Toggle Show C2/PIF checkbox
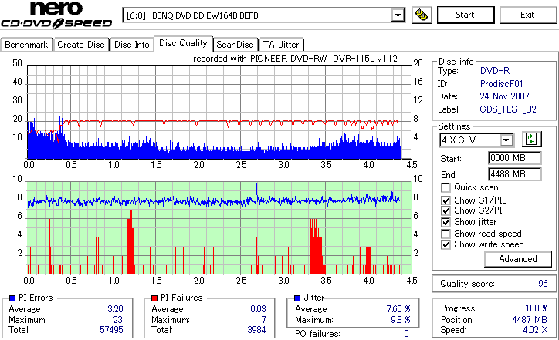This screenshot has width=559, height=340. 446,210
